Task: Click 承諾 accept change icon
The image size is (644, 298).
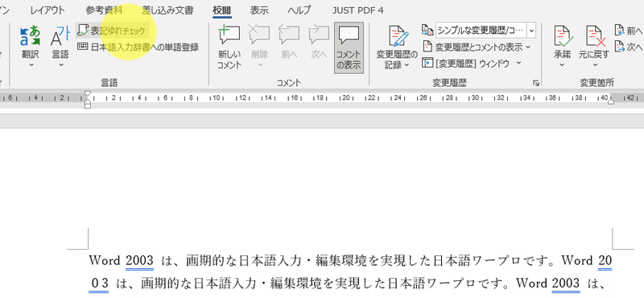Action: (x=563, y=36)
